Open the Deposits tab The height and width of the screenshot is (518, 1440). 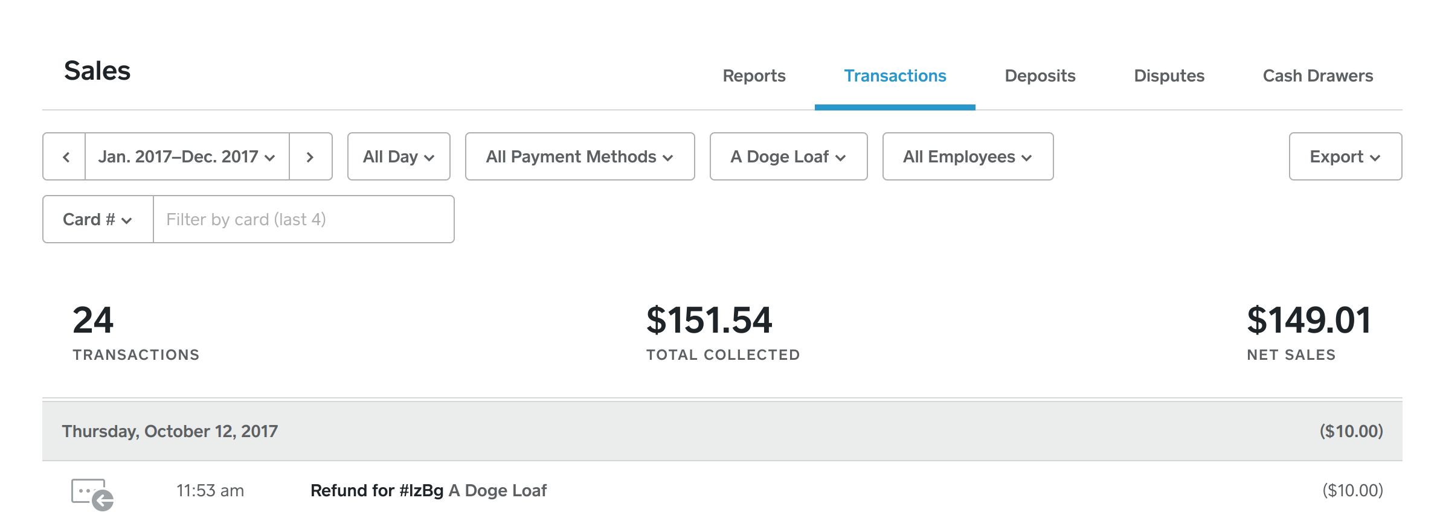pos(1040,76)
